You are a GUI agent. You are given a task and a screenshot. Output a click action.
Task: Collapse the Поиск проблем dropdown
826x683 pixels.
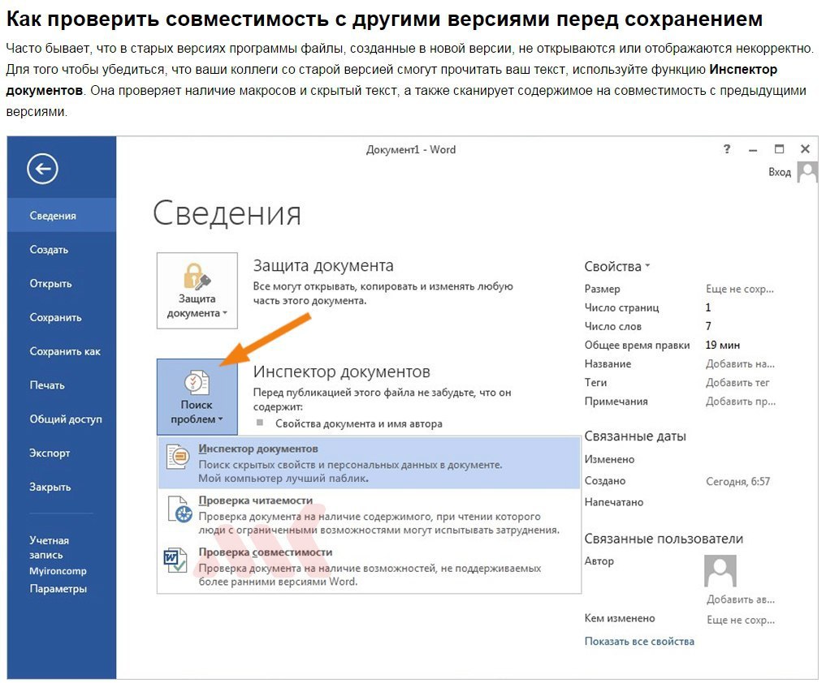pos(197,397)
